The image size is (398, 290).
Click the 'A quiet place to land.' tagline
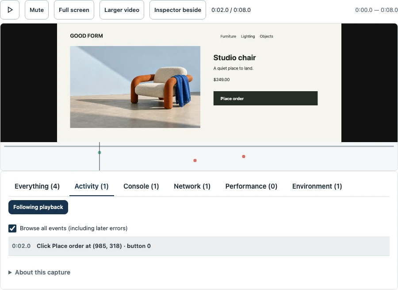click(233, 68)
